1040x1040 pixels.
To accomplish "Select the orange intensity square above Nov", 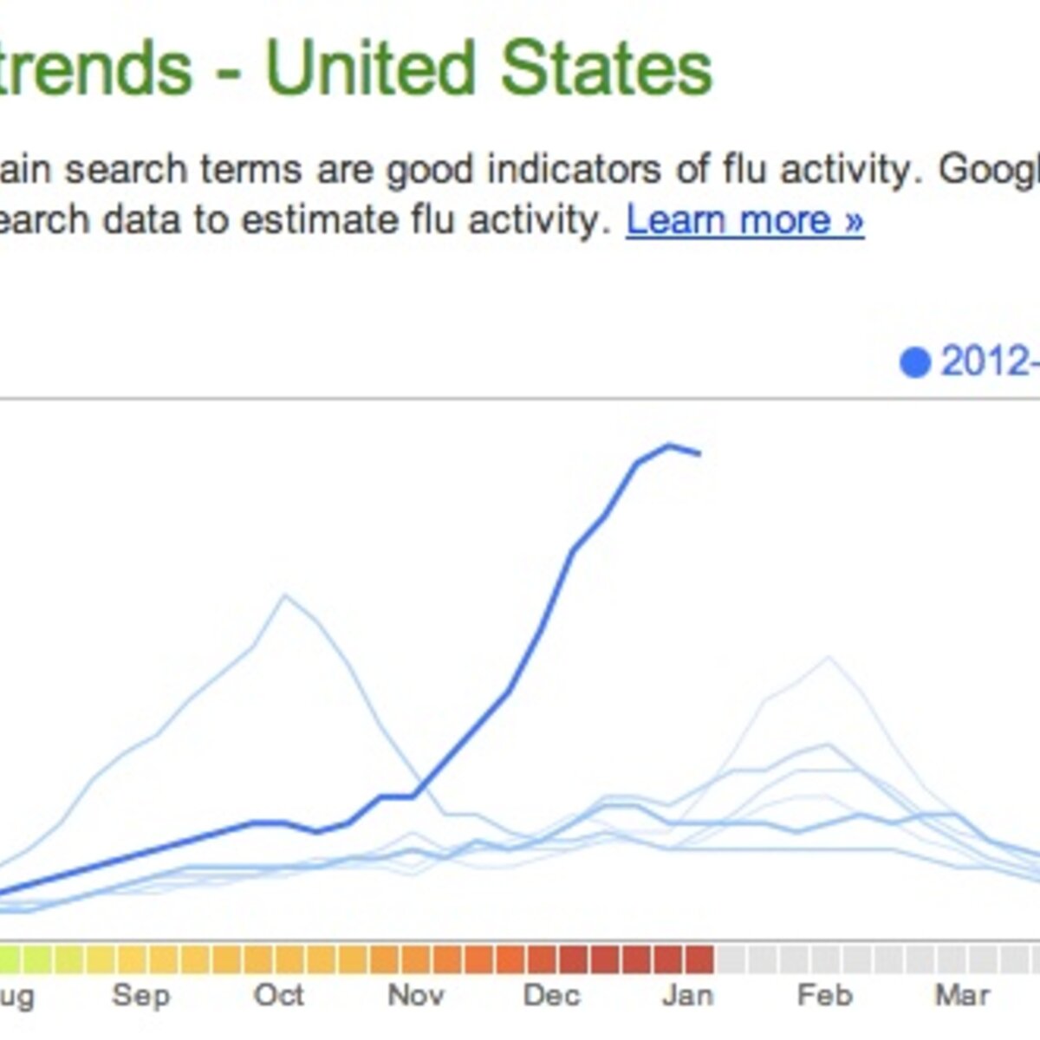I will 416,959.
